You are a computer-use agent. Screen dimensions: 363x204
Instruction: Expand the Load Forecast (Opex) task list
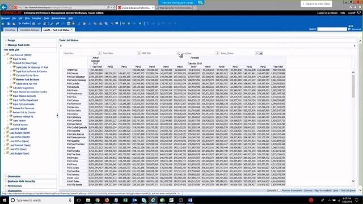click(x=5, y=145)
